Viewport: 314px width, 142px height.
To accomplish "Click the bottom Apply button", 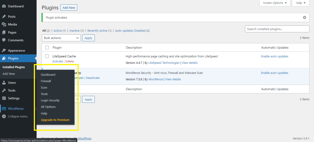I will coord(89,99).
